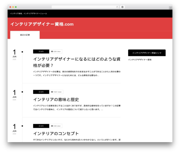Open article インテリアデザイナーになるにはどのような資格が必要？

pos(77,62)
